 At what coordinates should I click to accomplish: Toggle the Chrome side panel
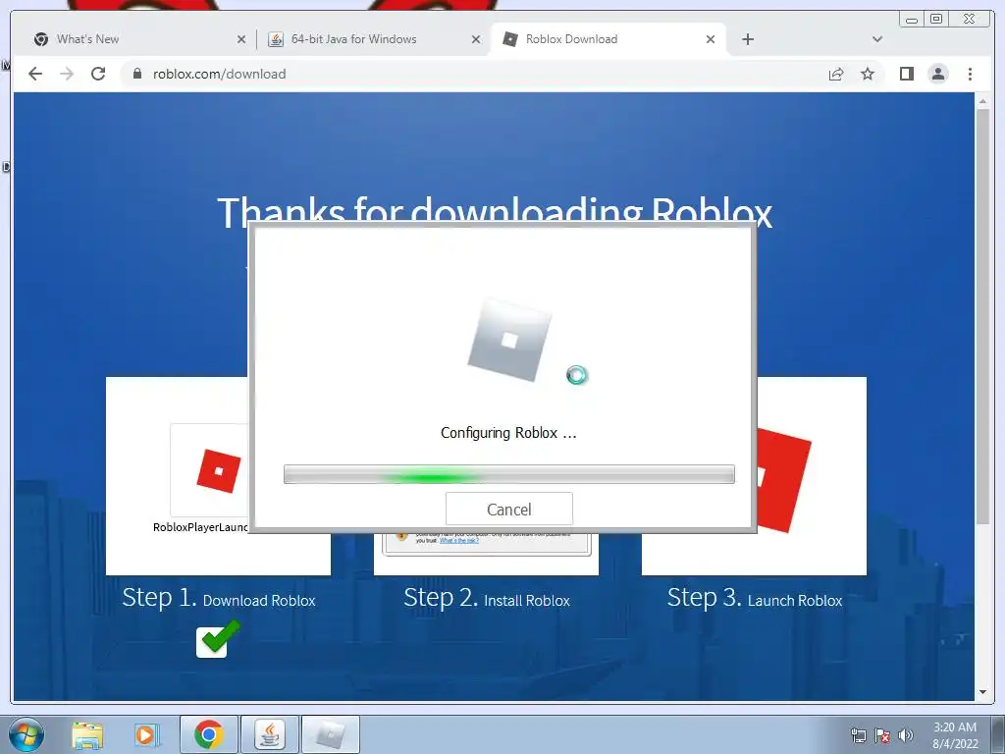906,74
